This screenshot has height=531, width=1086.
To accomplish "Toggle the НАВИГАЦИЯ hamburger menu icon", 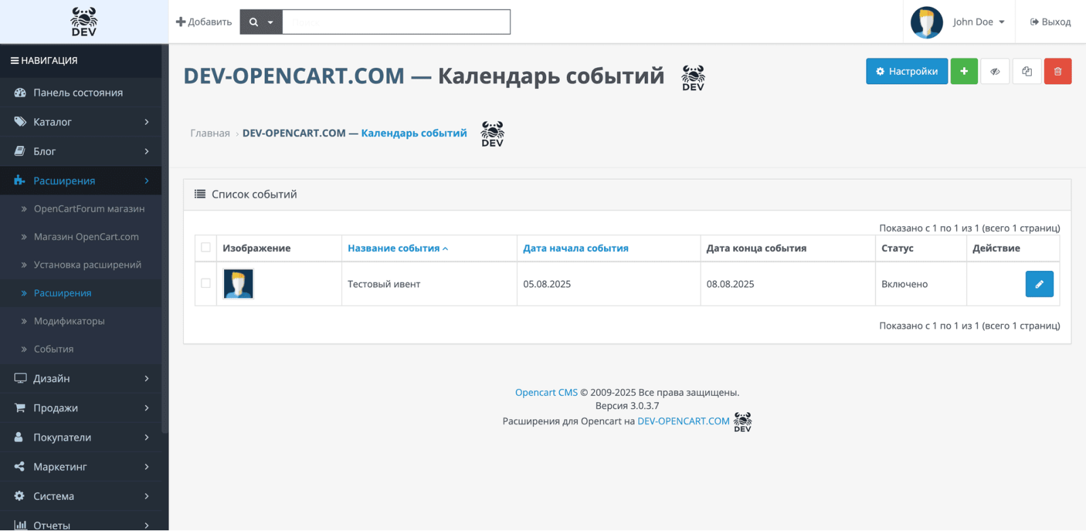I will tap(14, 60).
